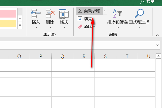Screen dimensions: 162x108
Task: Select column R header
Action: click(84, 56)
